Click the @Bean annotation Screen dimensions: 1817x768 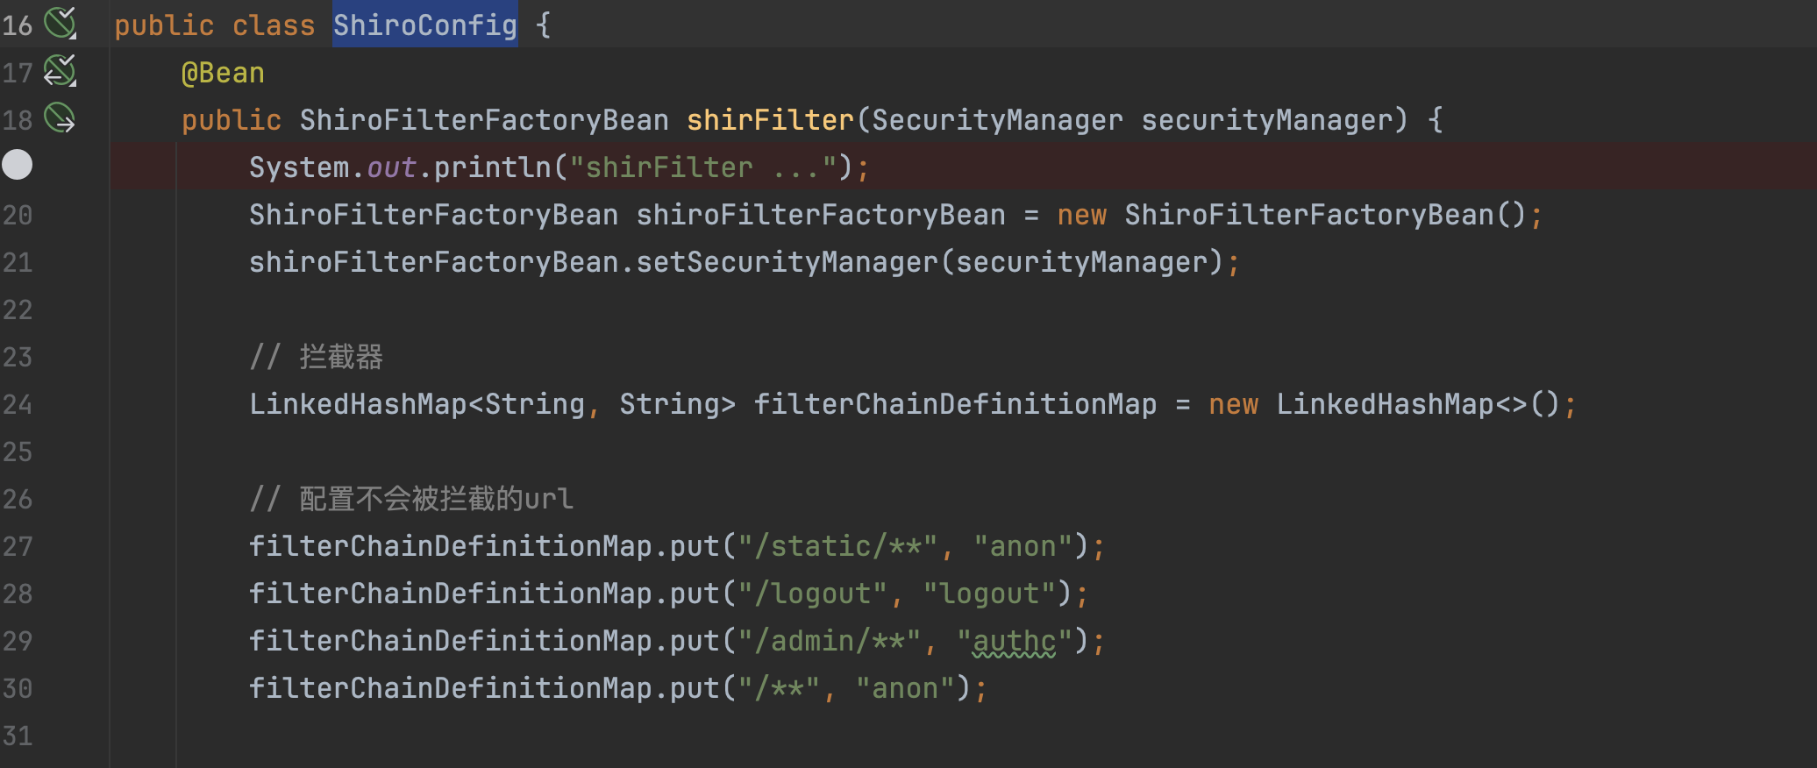pos(223,73)
